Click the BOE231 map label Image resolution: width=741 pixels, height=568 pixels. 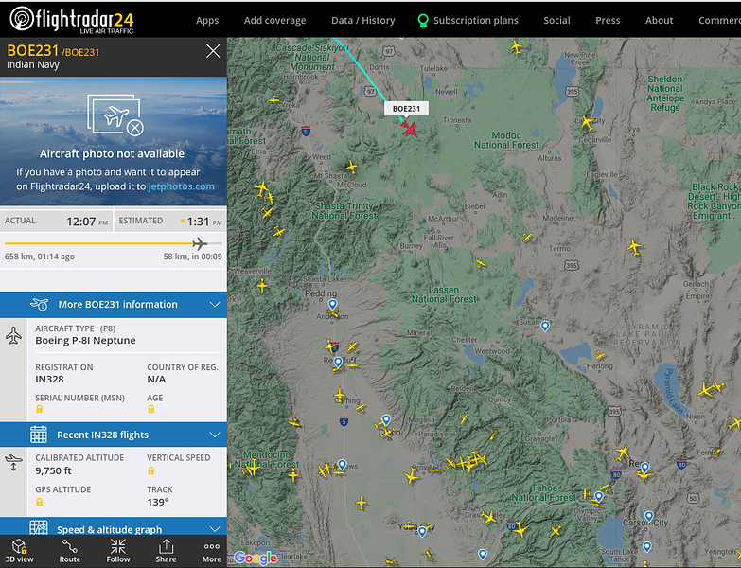(x=406, y=109)
